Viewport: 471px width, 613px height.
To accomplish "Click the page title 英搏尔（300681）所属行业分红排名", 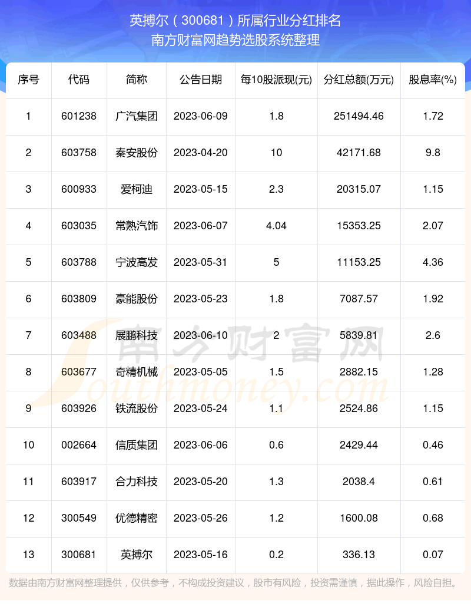I will coord(235,21).
